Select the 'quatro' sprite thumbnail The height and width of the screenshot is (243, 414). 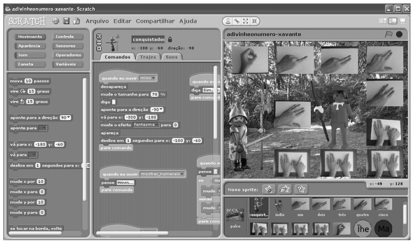click(x=362, y=207)
